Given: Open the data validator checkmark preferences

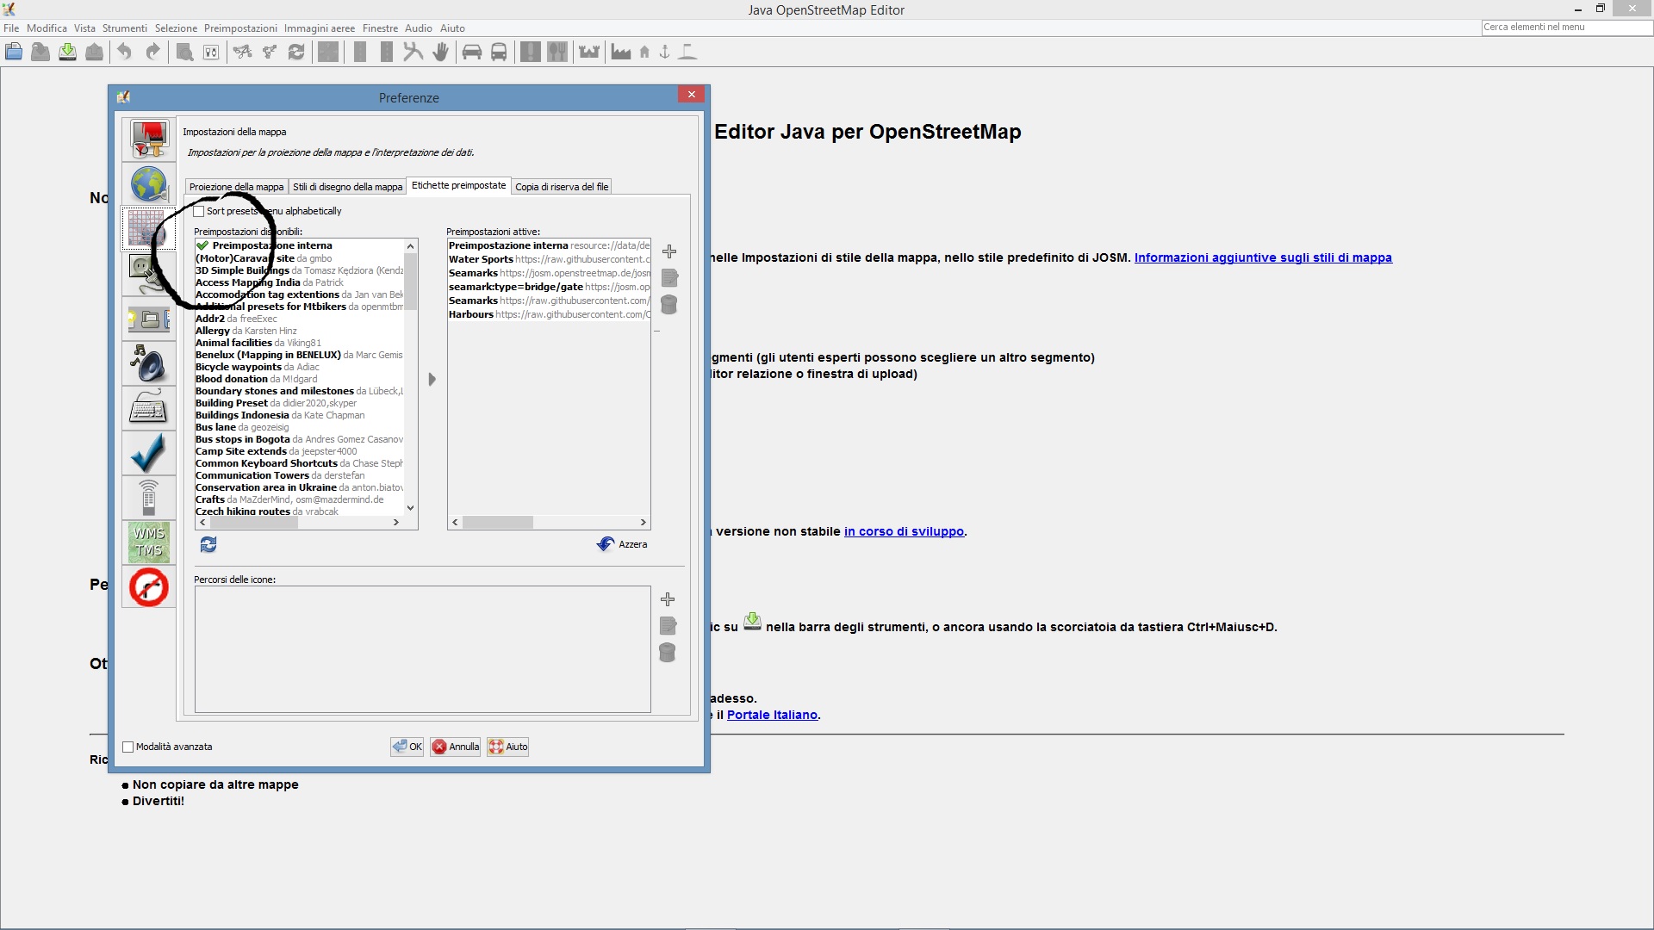Looking at the screenshot, I should (148, 453).
